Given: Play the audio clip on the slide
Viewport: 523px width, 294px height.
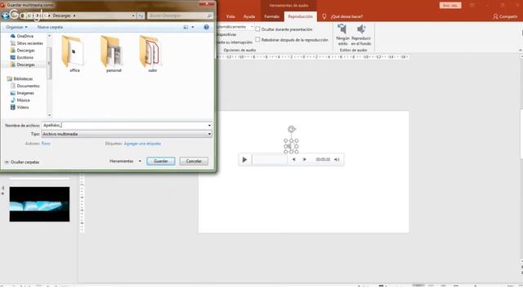Looking at the screenshot, I should coord(244,160).
